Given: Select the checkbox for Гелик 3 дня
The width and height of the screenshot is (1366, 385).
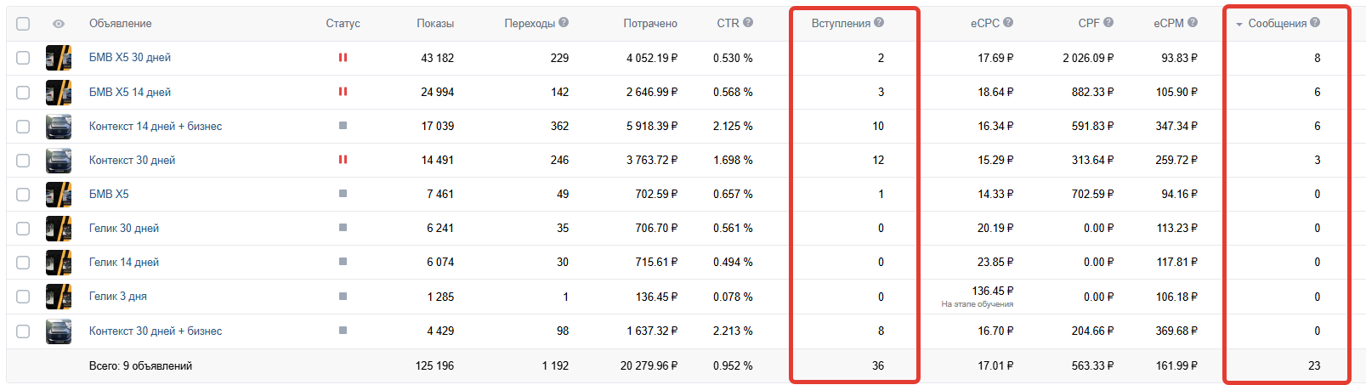Looking at the screenshot, I should tap(23, 297).
